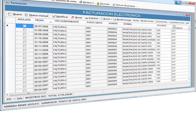Viewport: 196px width, 128px height.
Task: Click the Nuevo manual button
Action: coord(36,15)
